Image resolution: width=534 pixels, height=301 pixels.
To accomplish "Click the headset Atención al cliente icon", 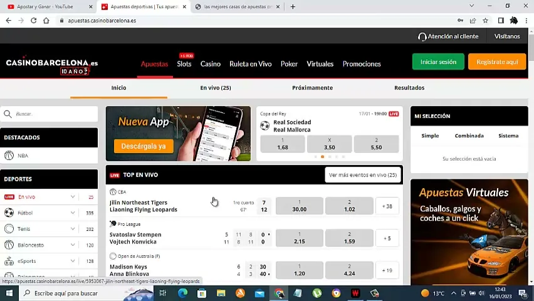I will [422, 37].
